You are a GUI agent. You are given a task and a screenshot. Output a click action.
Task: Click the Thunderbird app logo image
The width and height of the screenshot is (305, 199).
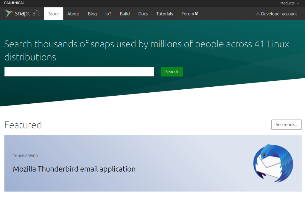[x=273, y=163]
